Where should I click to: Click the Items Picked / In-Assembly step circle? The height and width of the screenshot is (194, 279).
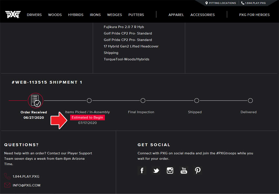tap(89, 101)
